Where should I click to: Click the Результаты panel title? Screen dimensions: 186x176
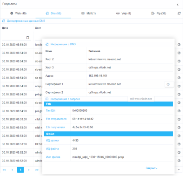pos(9,4)
